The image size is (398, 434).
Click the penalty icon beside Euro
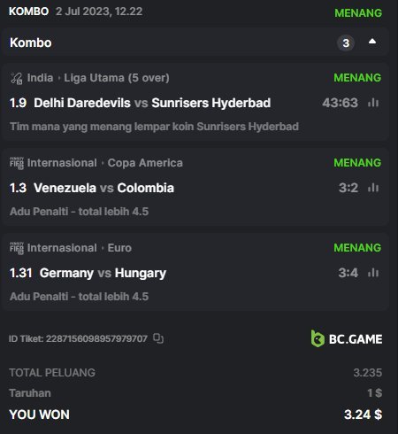pyautogui.click(x=17, y=248)
